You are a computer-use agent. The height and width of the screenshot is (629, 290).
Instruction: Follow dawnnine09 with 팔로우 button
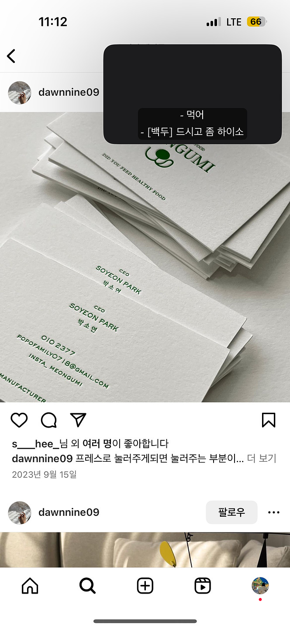pyautogui.click(x=231, y=512)
